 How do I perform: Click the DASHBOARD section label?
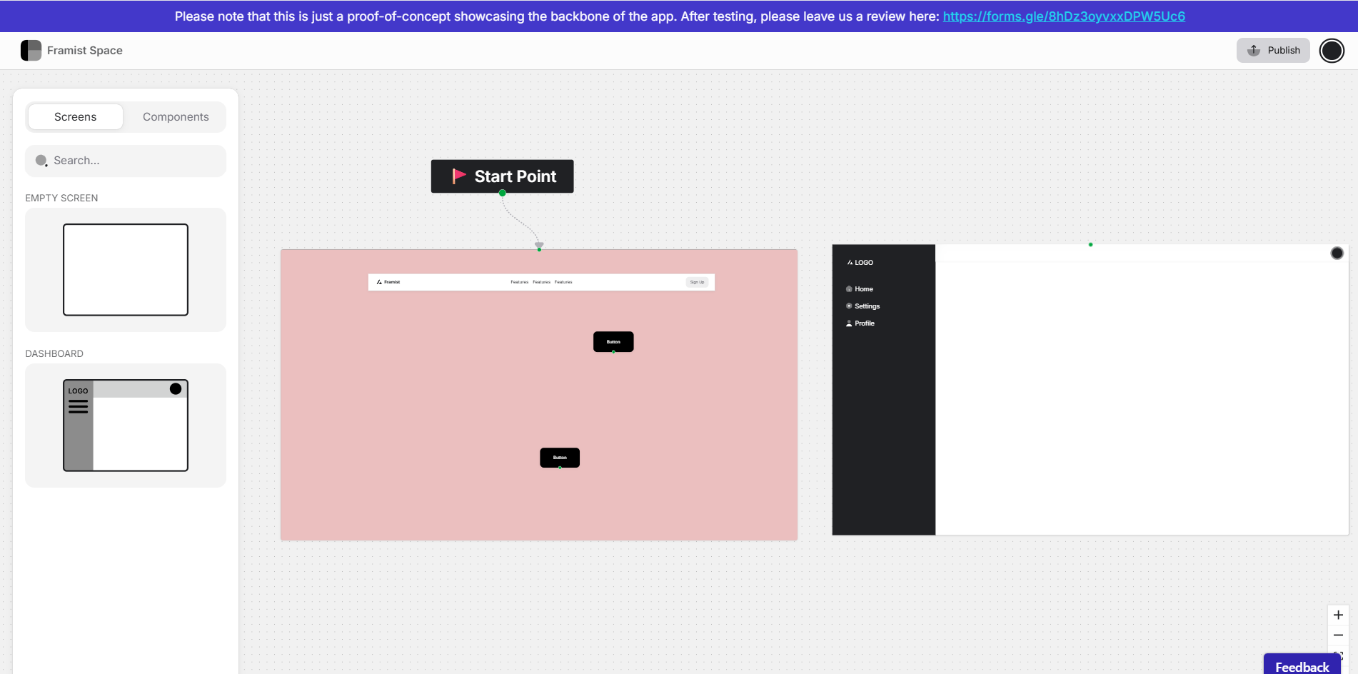coord(54,353)
